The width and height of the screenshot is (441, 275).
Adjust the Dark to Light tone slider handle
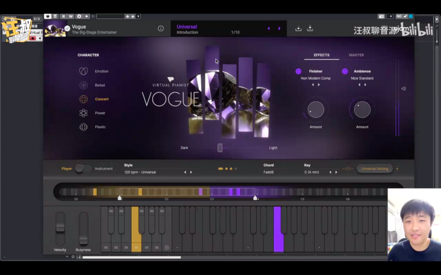click(x=220, y=148)
